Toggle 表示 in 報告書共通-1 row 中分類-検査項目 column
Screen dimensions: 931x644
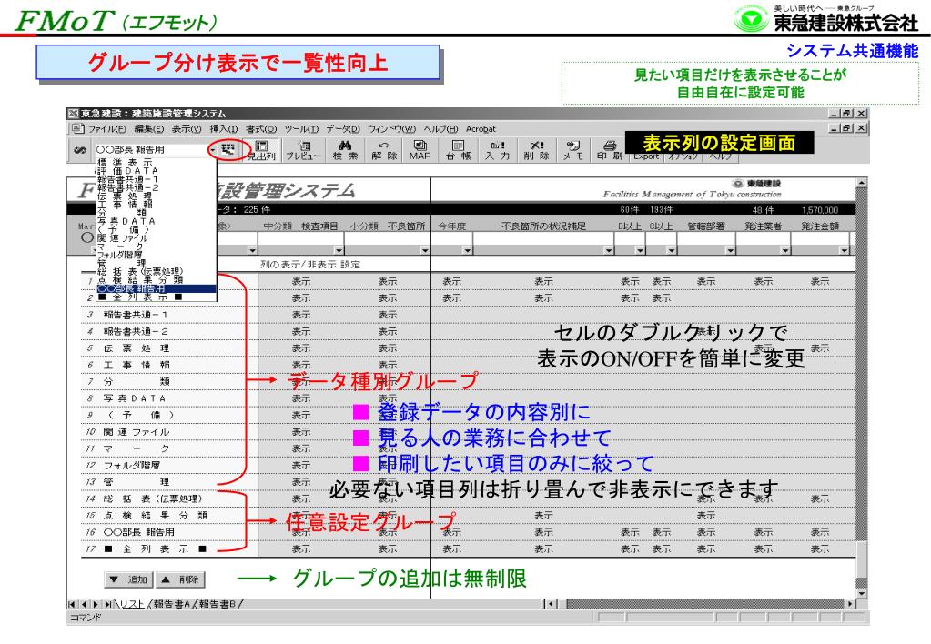[301, 315]
